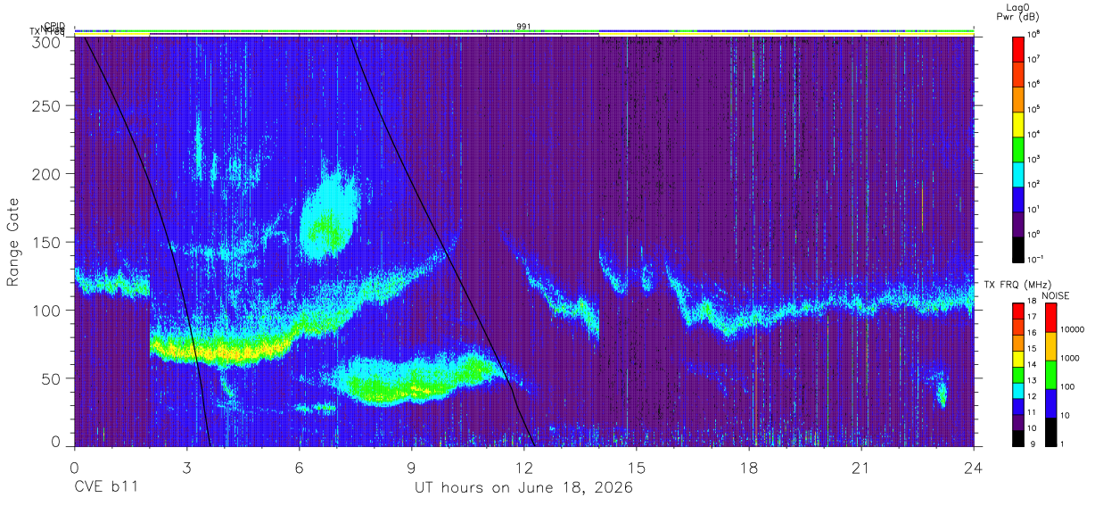1095x506 pixels.
Task: Click the 10^5 label on the power color bar
Action: pos(1033,110)
